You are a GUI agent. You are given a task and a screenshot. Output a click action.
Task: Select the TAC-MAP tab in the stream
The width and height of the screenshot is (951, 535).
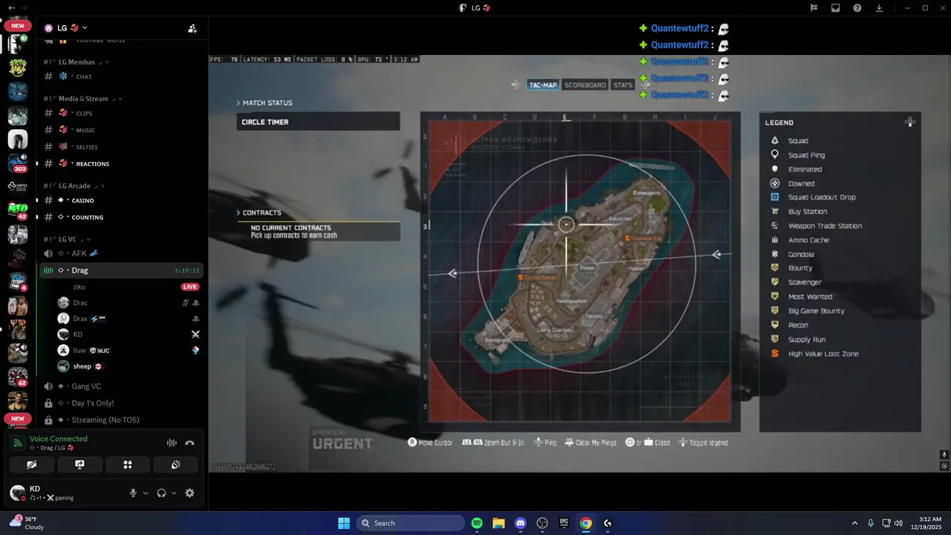coord(542,85)
